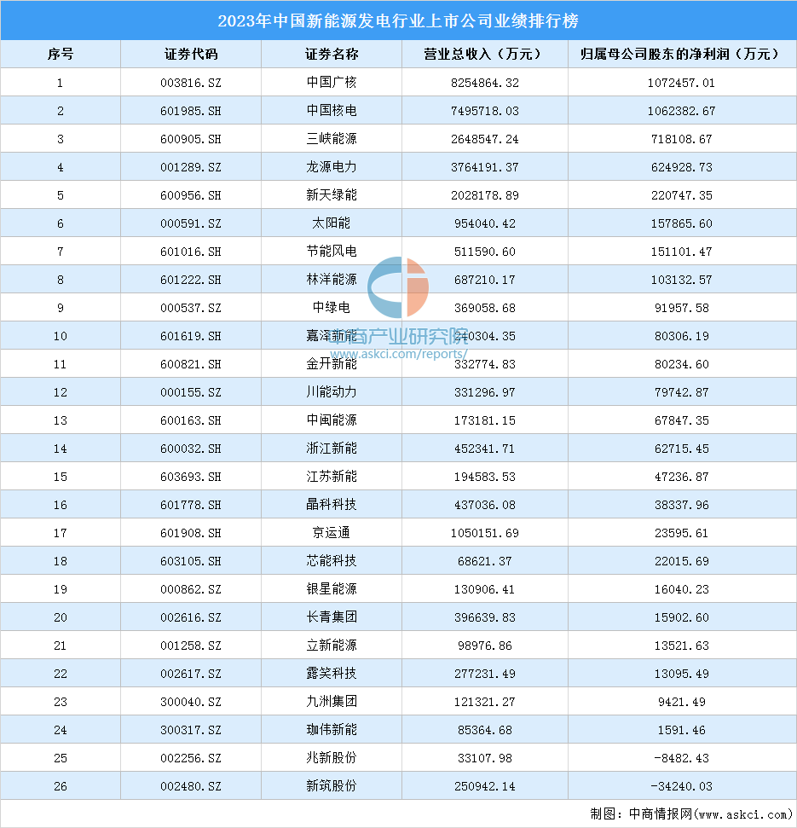This screenshot has width=797, height=828.
Task: Click company name "露笑科技"
Action: (332, 674)
